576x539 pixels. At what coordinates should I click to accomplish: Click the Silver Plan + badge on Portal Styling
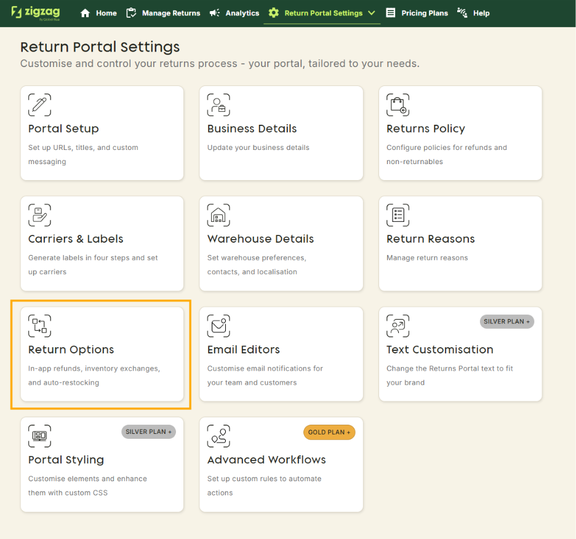point(148,432)
